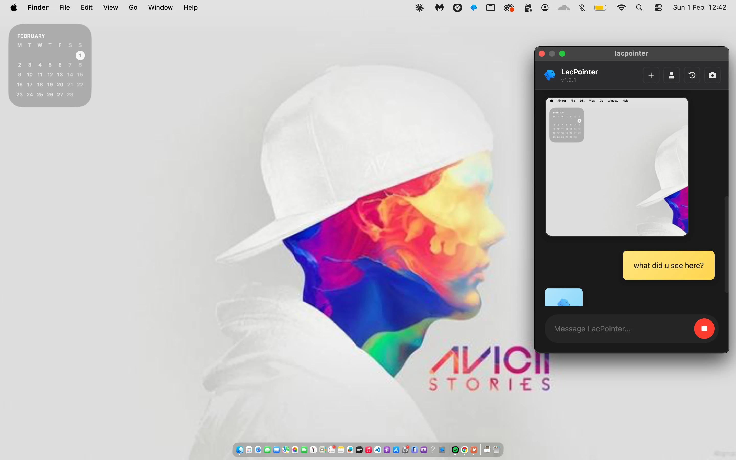The width and height of the screenshot is (736, 460).
Task: Capture screenshot with camera icon
Action: [712, 75]
